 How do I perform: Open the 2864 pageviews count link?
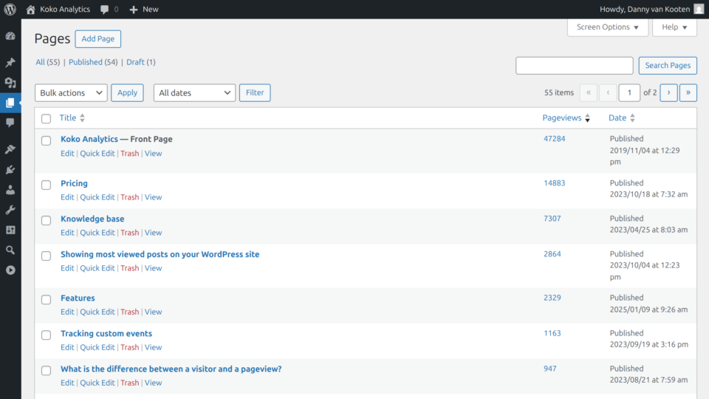tap(552, 253)
